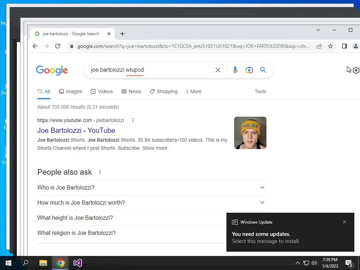Search by image with the camera icon

coord(249,70)
